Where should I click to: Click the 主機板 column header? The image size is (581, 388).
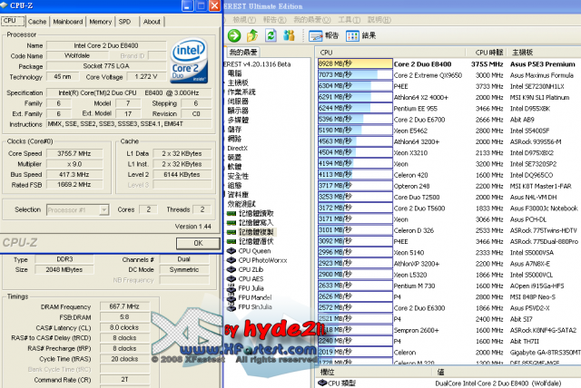click(544, 53)
